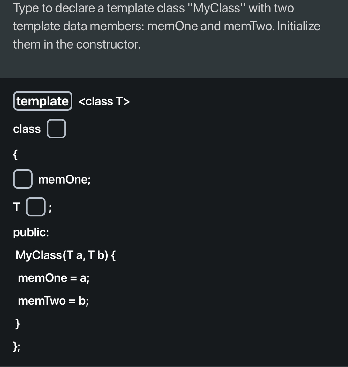Click the blank box before 'memOne;'
The width and height of the screenshot is (348, 367).
pyautogui.click(x=22, y=179)
